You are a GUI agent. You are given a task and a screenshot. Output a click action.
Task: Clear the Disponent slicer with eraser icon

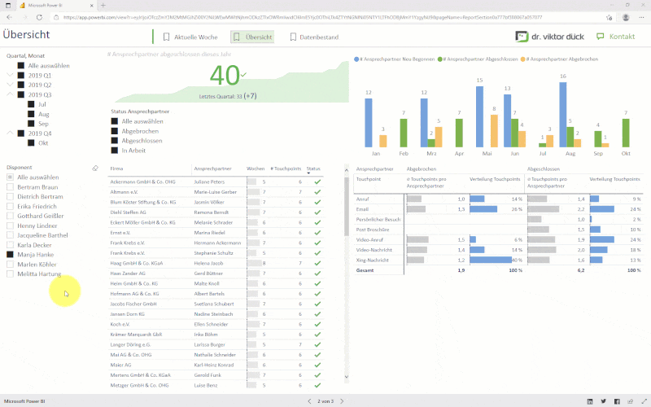[x=94, y=167]
